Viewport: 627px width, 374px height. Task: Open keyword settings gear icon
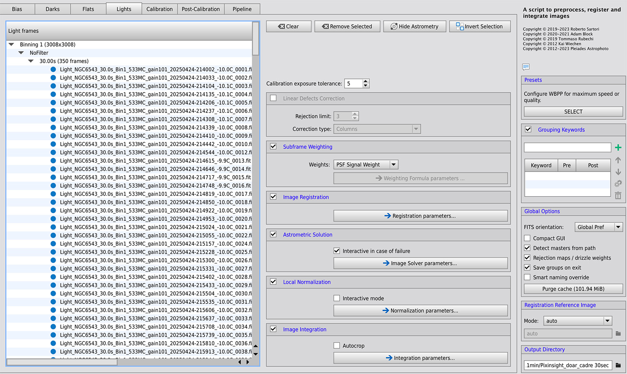click(618, 184)
